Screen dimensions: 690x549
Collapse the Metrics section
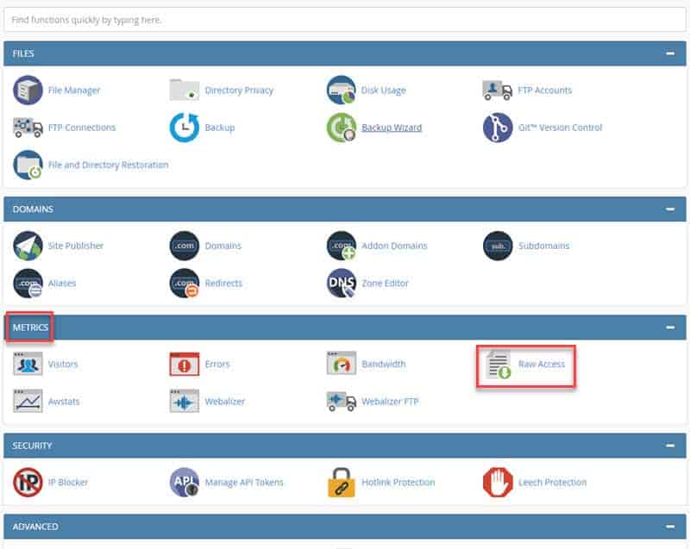(x=670, y=328)
